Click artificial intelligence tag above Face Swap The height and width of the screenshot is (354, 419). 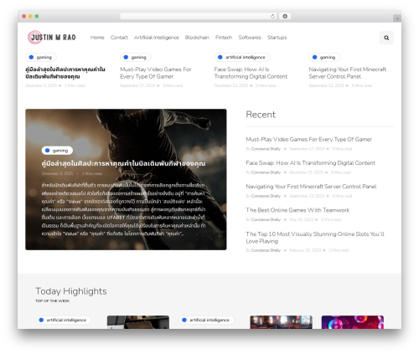tap(242, 57)
